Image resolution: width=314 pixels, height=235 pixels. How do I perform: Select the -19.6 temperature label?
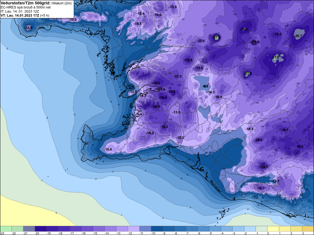285,130
